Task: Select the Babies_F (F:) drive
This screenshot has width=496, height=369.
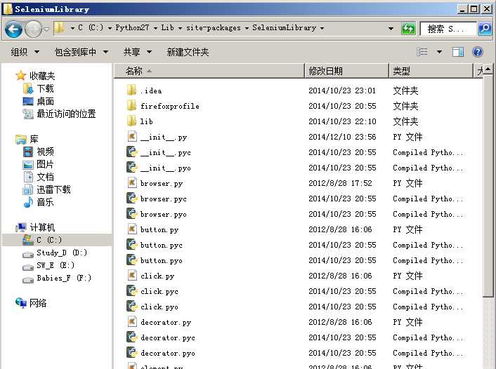Action: tap(57, 278)
